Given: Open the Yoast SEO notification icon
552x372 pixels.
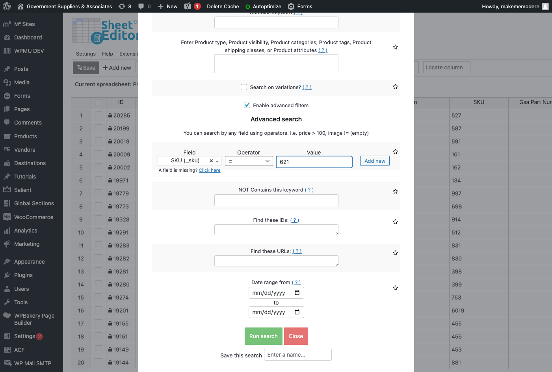Looking at the screenshot, I should [192, 6].
